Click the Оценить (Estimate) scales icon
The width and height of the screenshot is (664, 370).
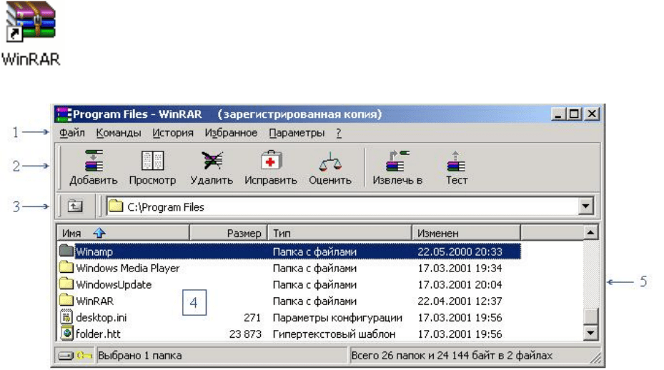point(330,161)
